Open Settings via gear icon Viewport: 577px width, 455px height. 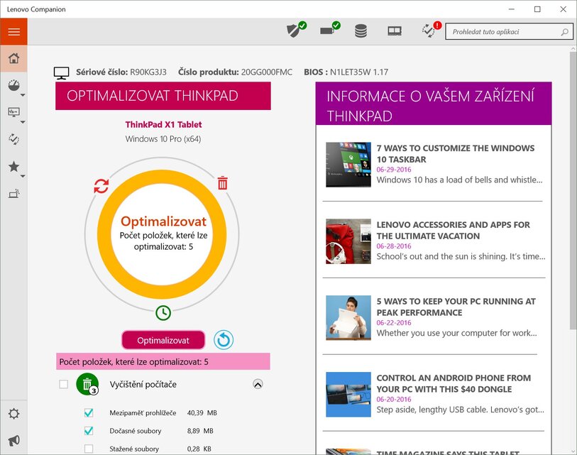coord(14,413)
